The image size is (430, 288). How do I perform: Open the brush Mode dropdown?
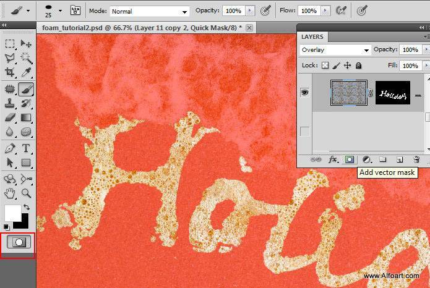[150, 11]
